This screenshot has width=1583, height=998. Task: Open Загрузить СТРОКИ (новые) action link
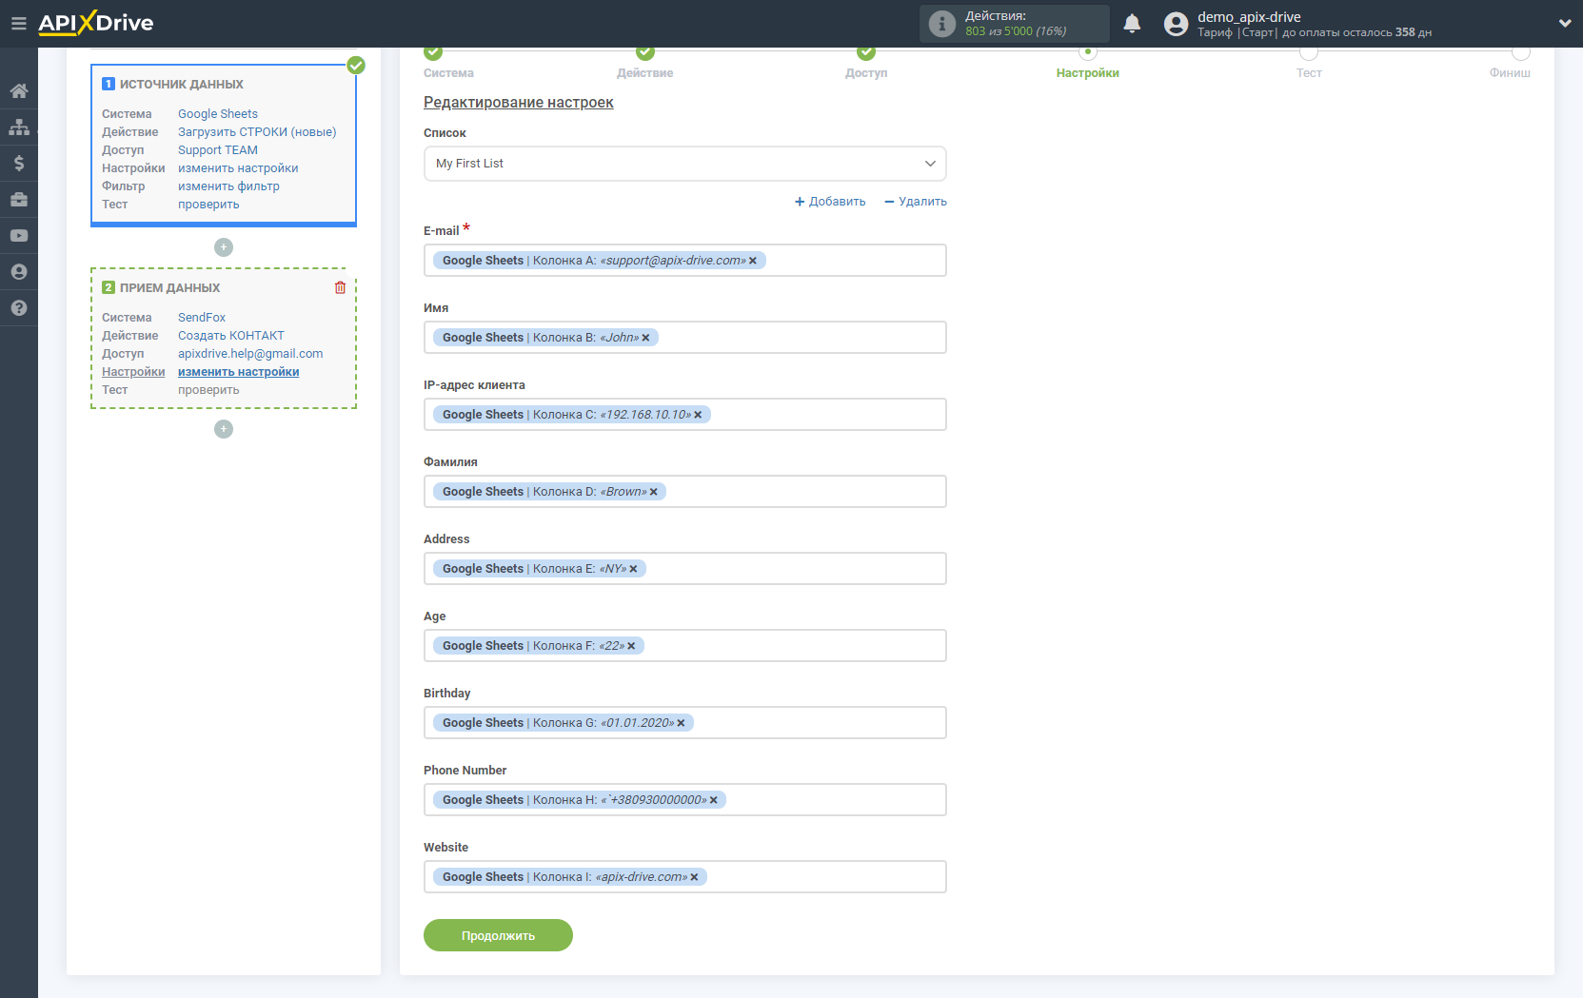tap(257, 132)
